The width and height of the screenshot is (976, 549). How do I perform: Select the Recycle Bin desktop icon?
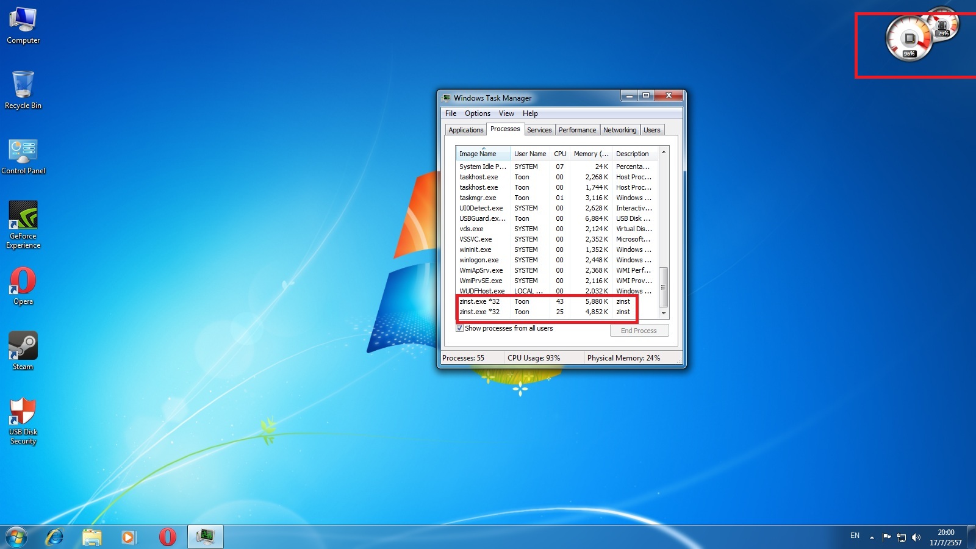click(x=23, y=90)
